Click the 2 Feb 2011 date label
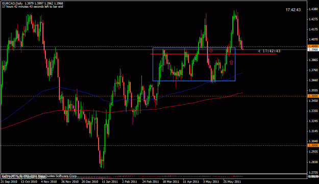Image resolution: width=319 pixels, height=184 pixels. click(130, 182)
